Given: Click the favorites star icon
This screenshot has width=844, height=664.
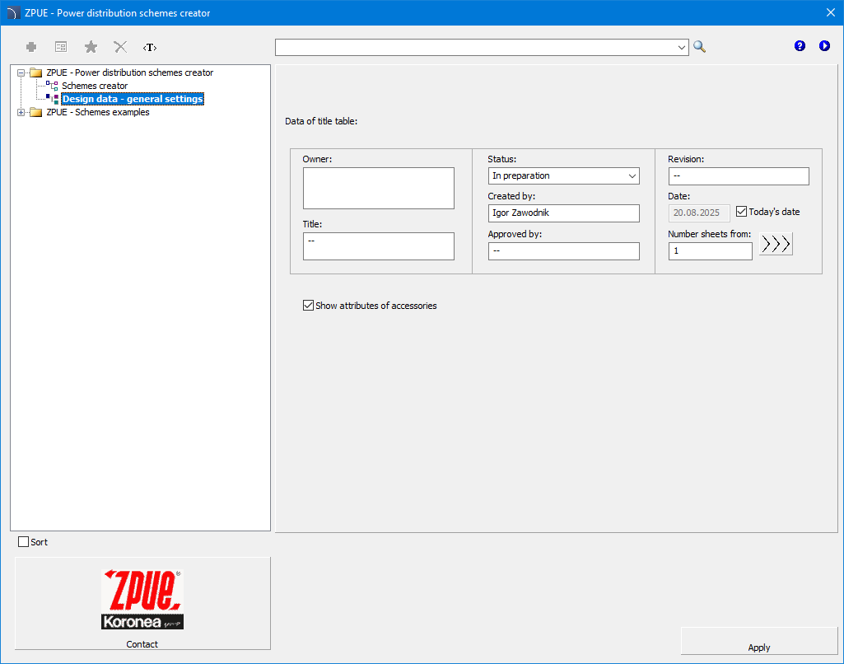Looking at the screenshot, I should pos(91,48).
